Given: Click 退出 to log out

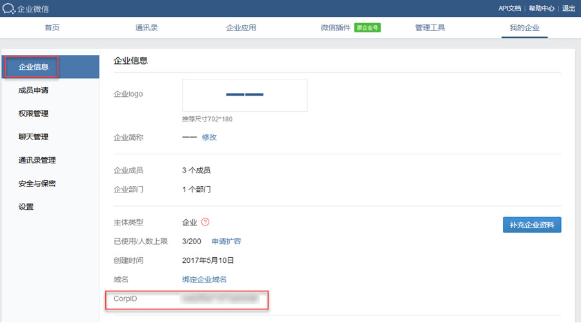Looking at the screenshot, I should 568,8.
